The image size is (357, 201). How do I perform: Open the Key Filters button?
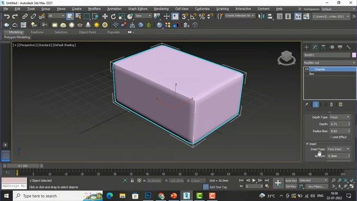tap(316, 186)
